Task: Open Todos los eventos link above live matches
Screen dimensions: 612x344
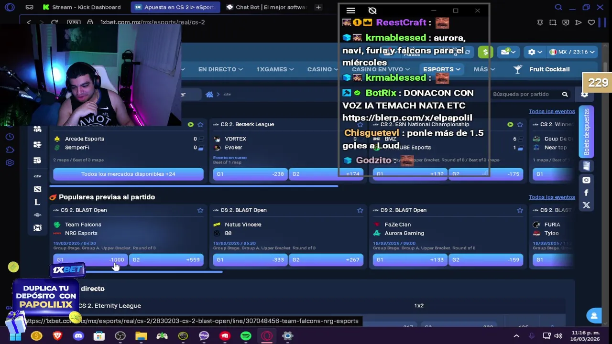Action: pos(552,111)
